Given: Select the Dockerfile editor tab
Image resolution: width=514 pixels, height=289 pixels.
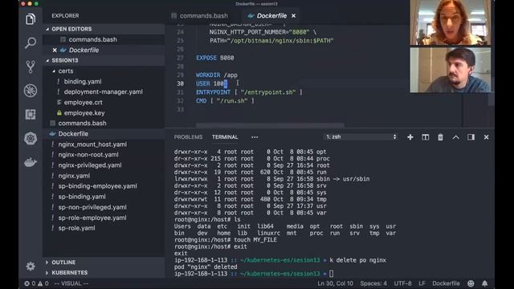Looking at the screenshot, I should click(x=271, y=16).
